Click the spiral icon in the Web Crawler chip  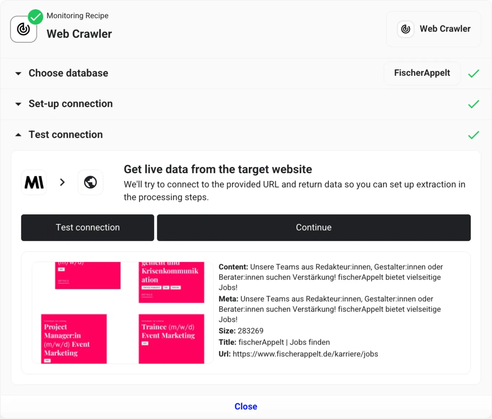(x=406, y=29)
